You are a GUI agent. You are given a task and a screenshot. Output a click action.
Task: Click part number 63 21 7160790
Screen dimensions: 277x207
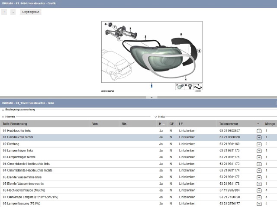point(230,197)
